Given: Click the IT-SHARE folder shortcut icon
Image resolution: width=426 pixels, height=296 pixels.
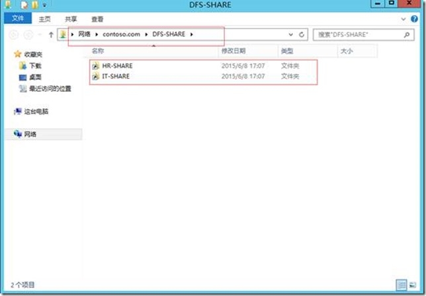Looking at the screenshot, I should click(x=96, y=76).
